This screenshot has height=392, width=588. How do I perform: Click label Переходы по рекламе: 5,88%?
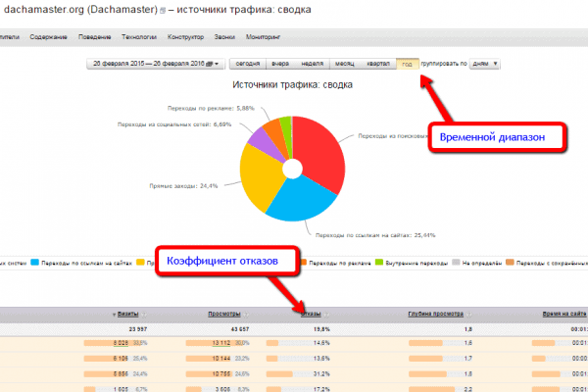point(211,108)
